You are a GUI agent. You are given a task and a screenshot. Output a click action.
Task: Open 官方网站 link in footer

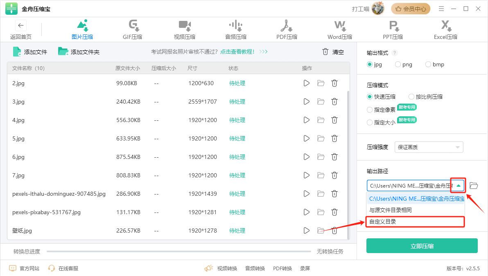(24, 268)
